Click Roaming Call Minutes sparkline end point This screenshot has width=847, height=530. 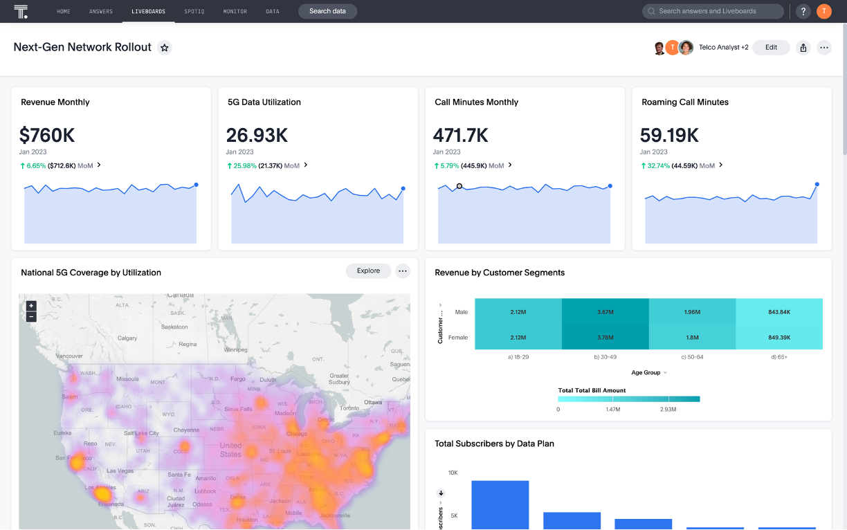point(817,185)
